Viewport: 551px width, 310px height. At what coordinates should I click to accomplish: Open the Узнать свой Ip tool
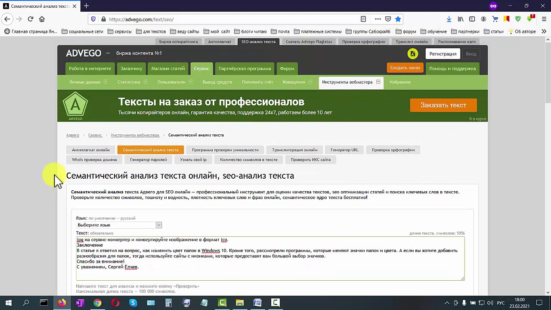pos(193,160)
